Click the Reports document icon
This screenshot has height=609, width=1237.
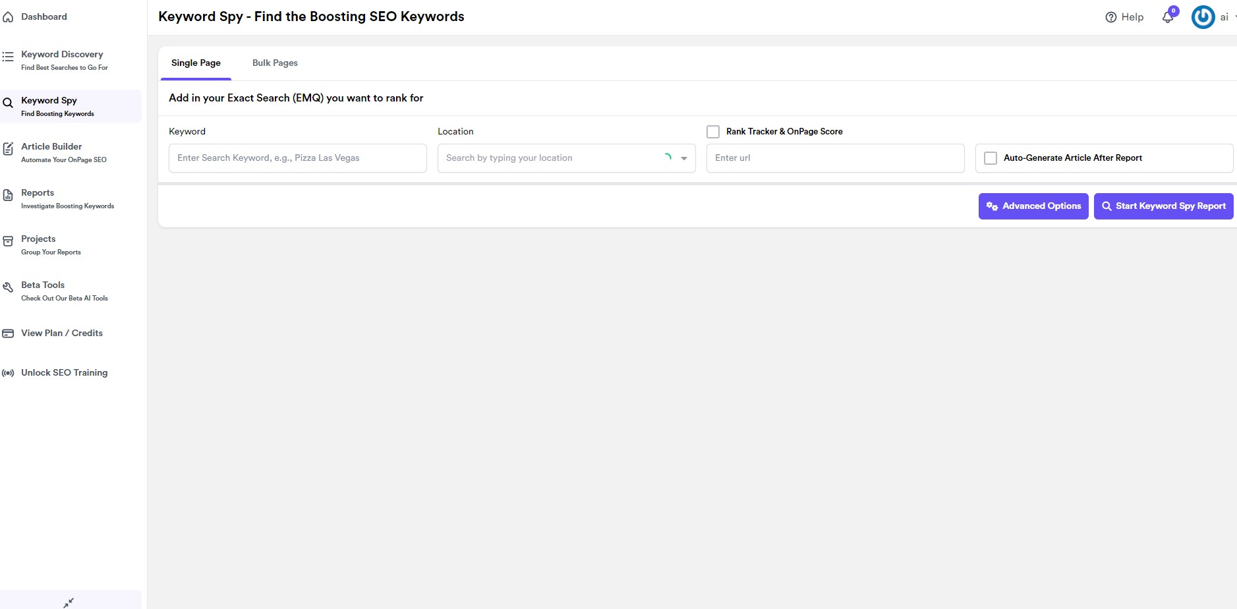pyautogui.click(x=8, y=195)
